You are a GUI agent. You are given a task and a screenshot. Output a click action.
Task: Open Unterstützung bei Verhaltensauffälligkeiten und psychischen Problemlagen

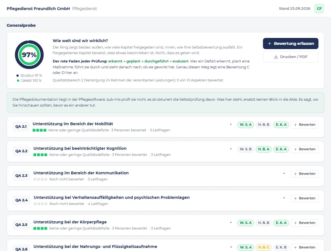pos(112,197)
